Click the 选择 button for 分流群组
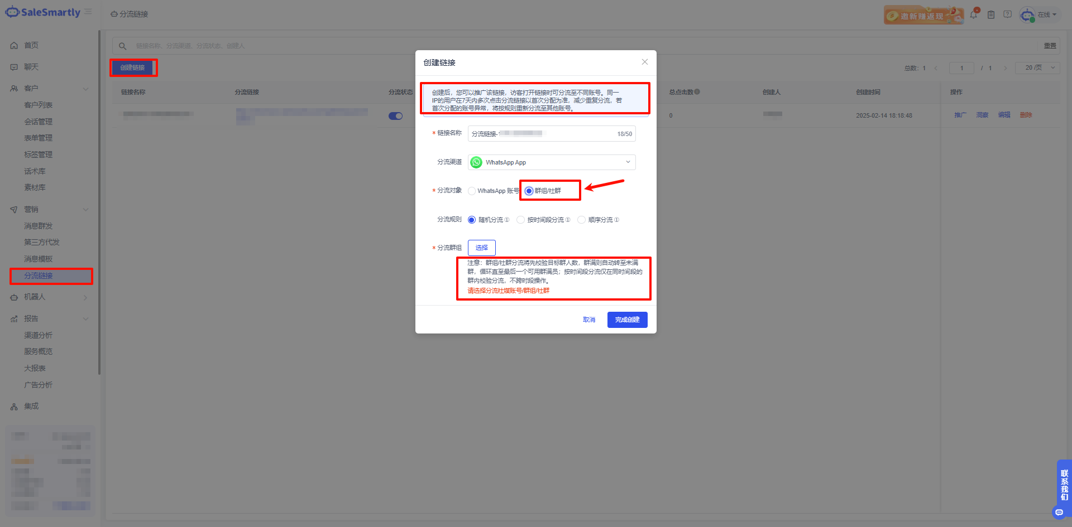Screen dimensions: 1072x527 point(481,248)
